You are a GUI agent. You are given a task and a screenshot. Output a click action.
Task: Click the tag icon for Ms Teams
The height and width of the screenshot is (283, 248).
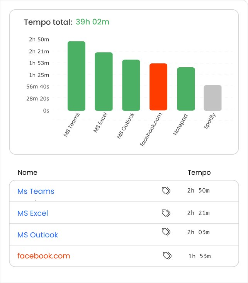166,191
